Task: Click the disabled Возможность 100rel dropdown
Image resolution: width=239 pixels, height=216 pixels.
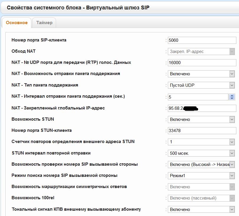Action: [201, 198]
